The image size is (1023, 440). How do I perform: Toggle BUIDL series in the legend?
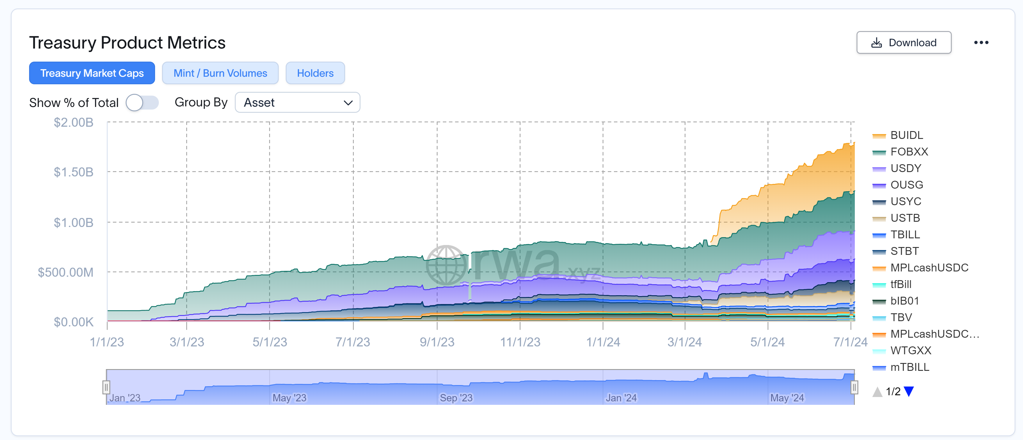point(906,135)
